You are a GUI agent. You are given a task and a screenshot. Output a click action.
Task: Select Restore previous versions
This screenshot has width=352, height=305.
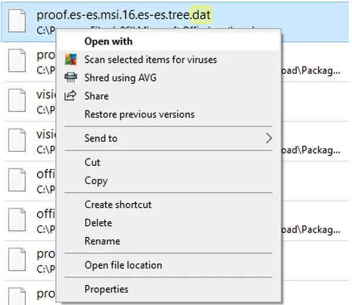point(139,114)
